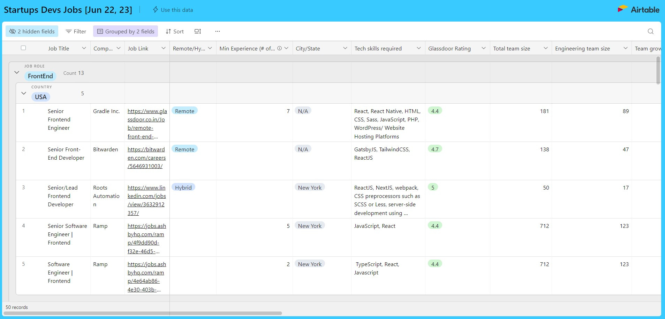Click the horizontal scrollbar thumb
Screen dimensions: 665x319
tap(143, 313)
